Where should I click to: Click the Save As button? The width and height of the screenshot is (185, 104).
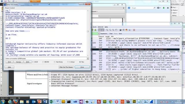[x=18, y=62]
